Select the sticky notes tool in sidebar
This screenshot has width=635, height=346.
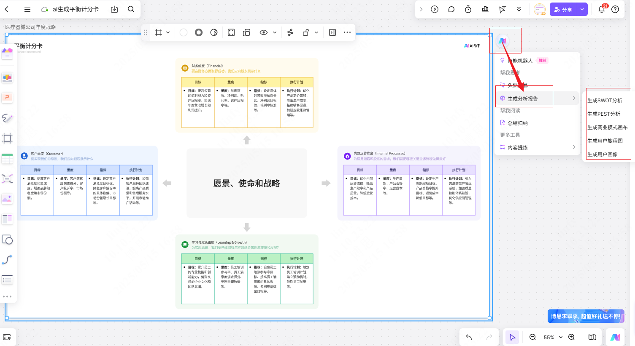click(x=7, y=78)
